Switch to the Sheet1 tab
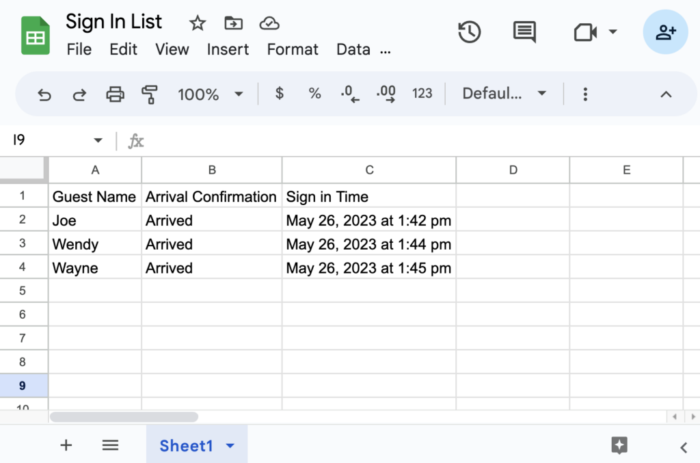This screenshot has height=463, width=700. click(186, 445)
